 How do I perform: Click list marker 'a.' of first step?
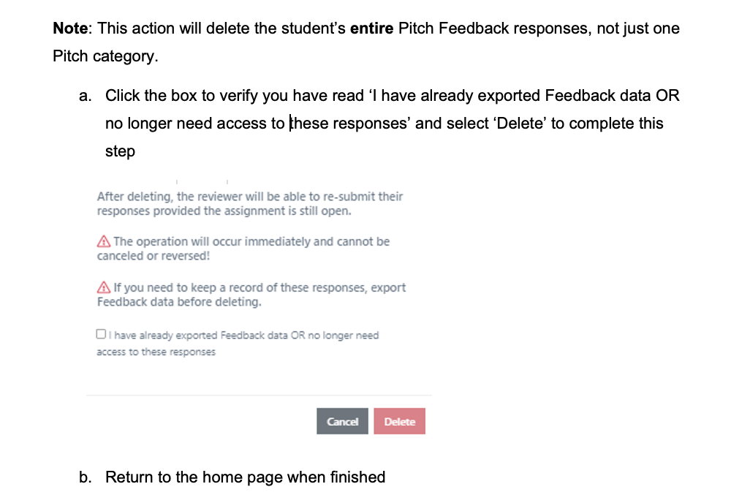(x=86, y=96)
